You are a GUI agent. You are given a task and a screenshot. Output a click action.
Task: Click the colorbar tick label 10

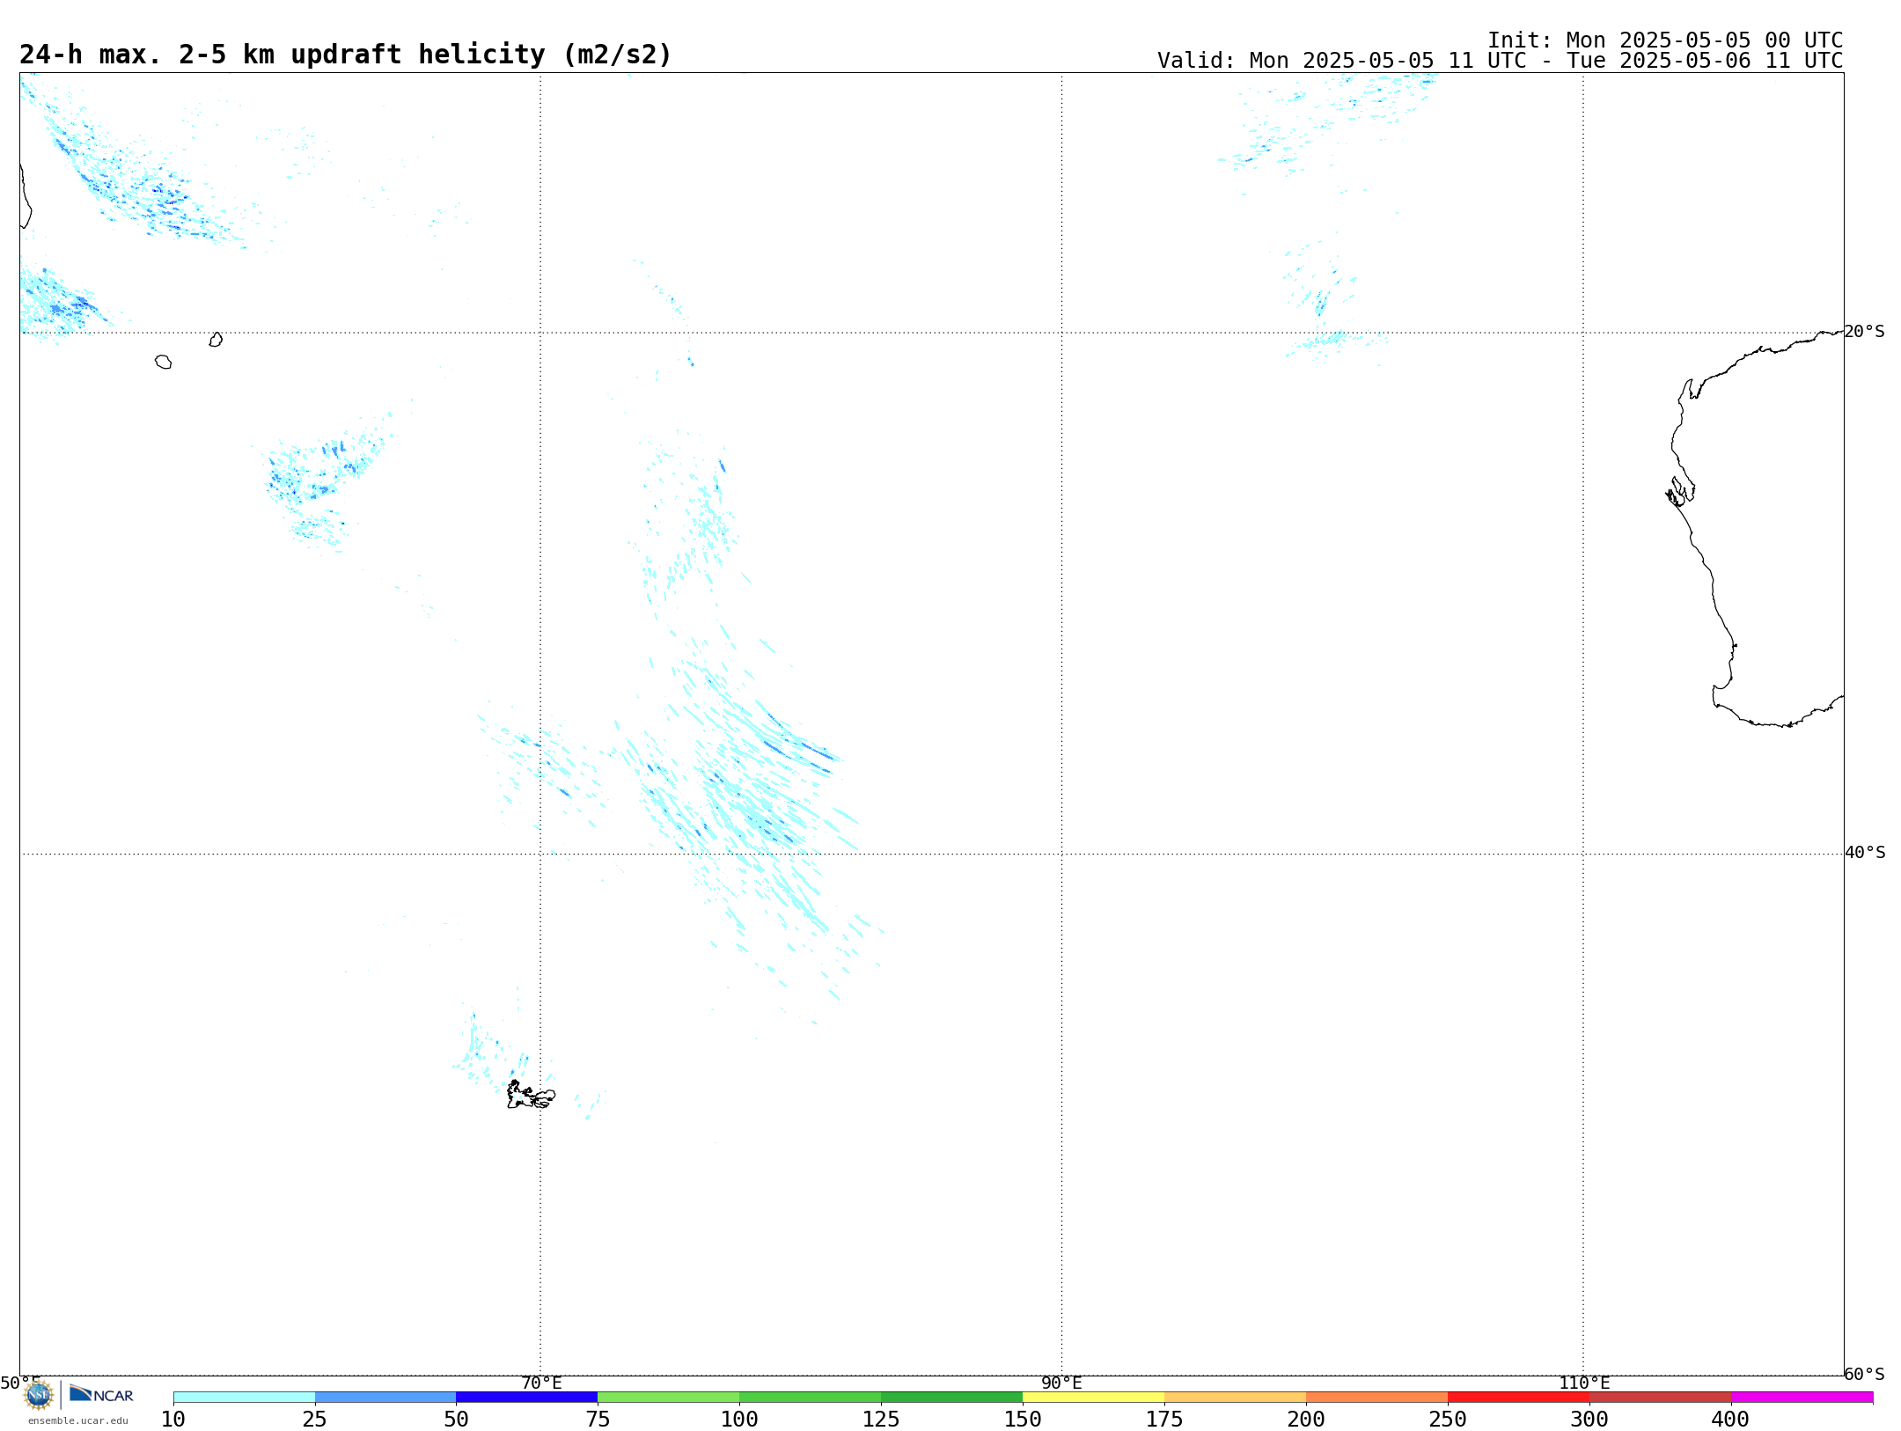173,1420
